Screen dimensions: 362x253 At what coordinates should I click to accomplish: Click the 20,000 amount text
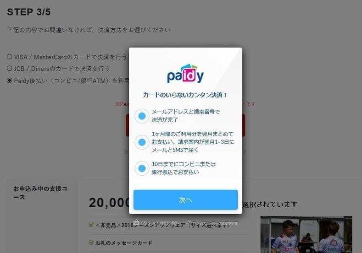coord(109,203)
